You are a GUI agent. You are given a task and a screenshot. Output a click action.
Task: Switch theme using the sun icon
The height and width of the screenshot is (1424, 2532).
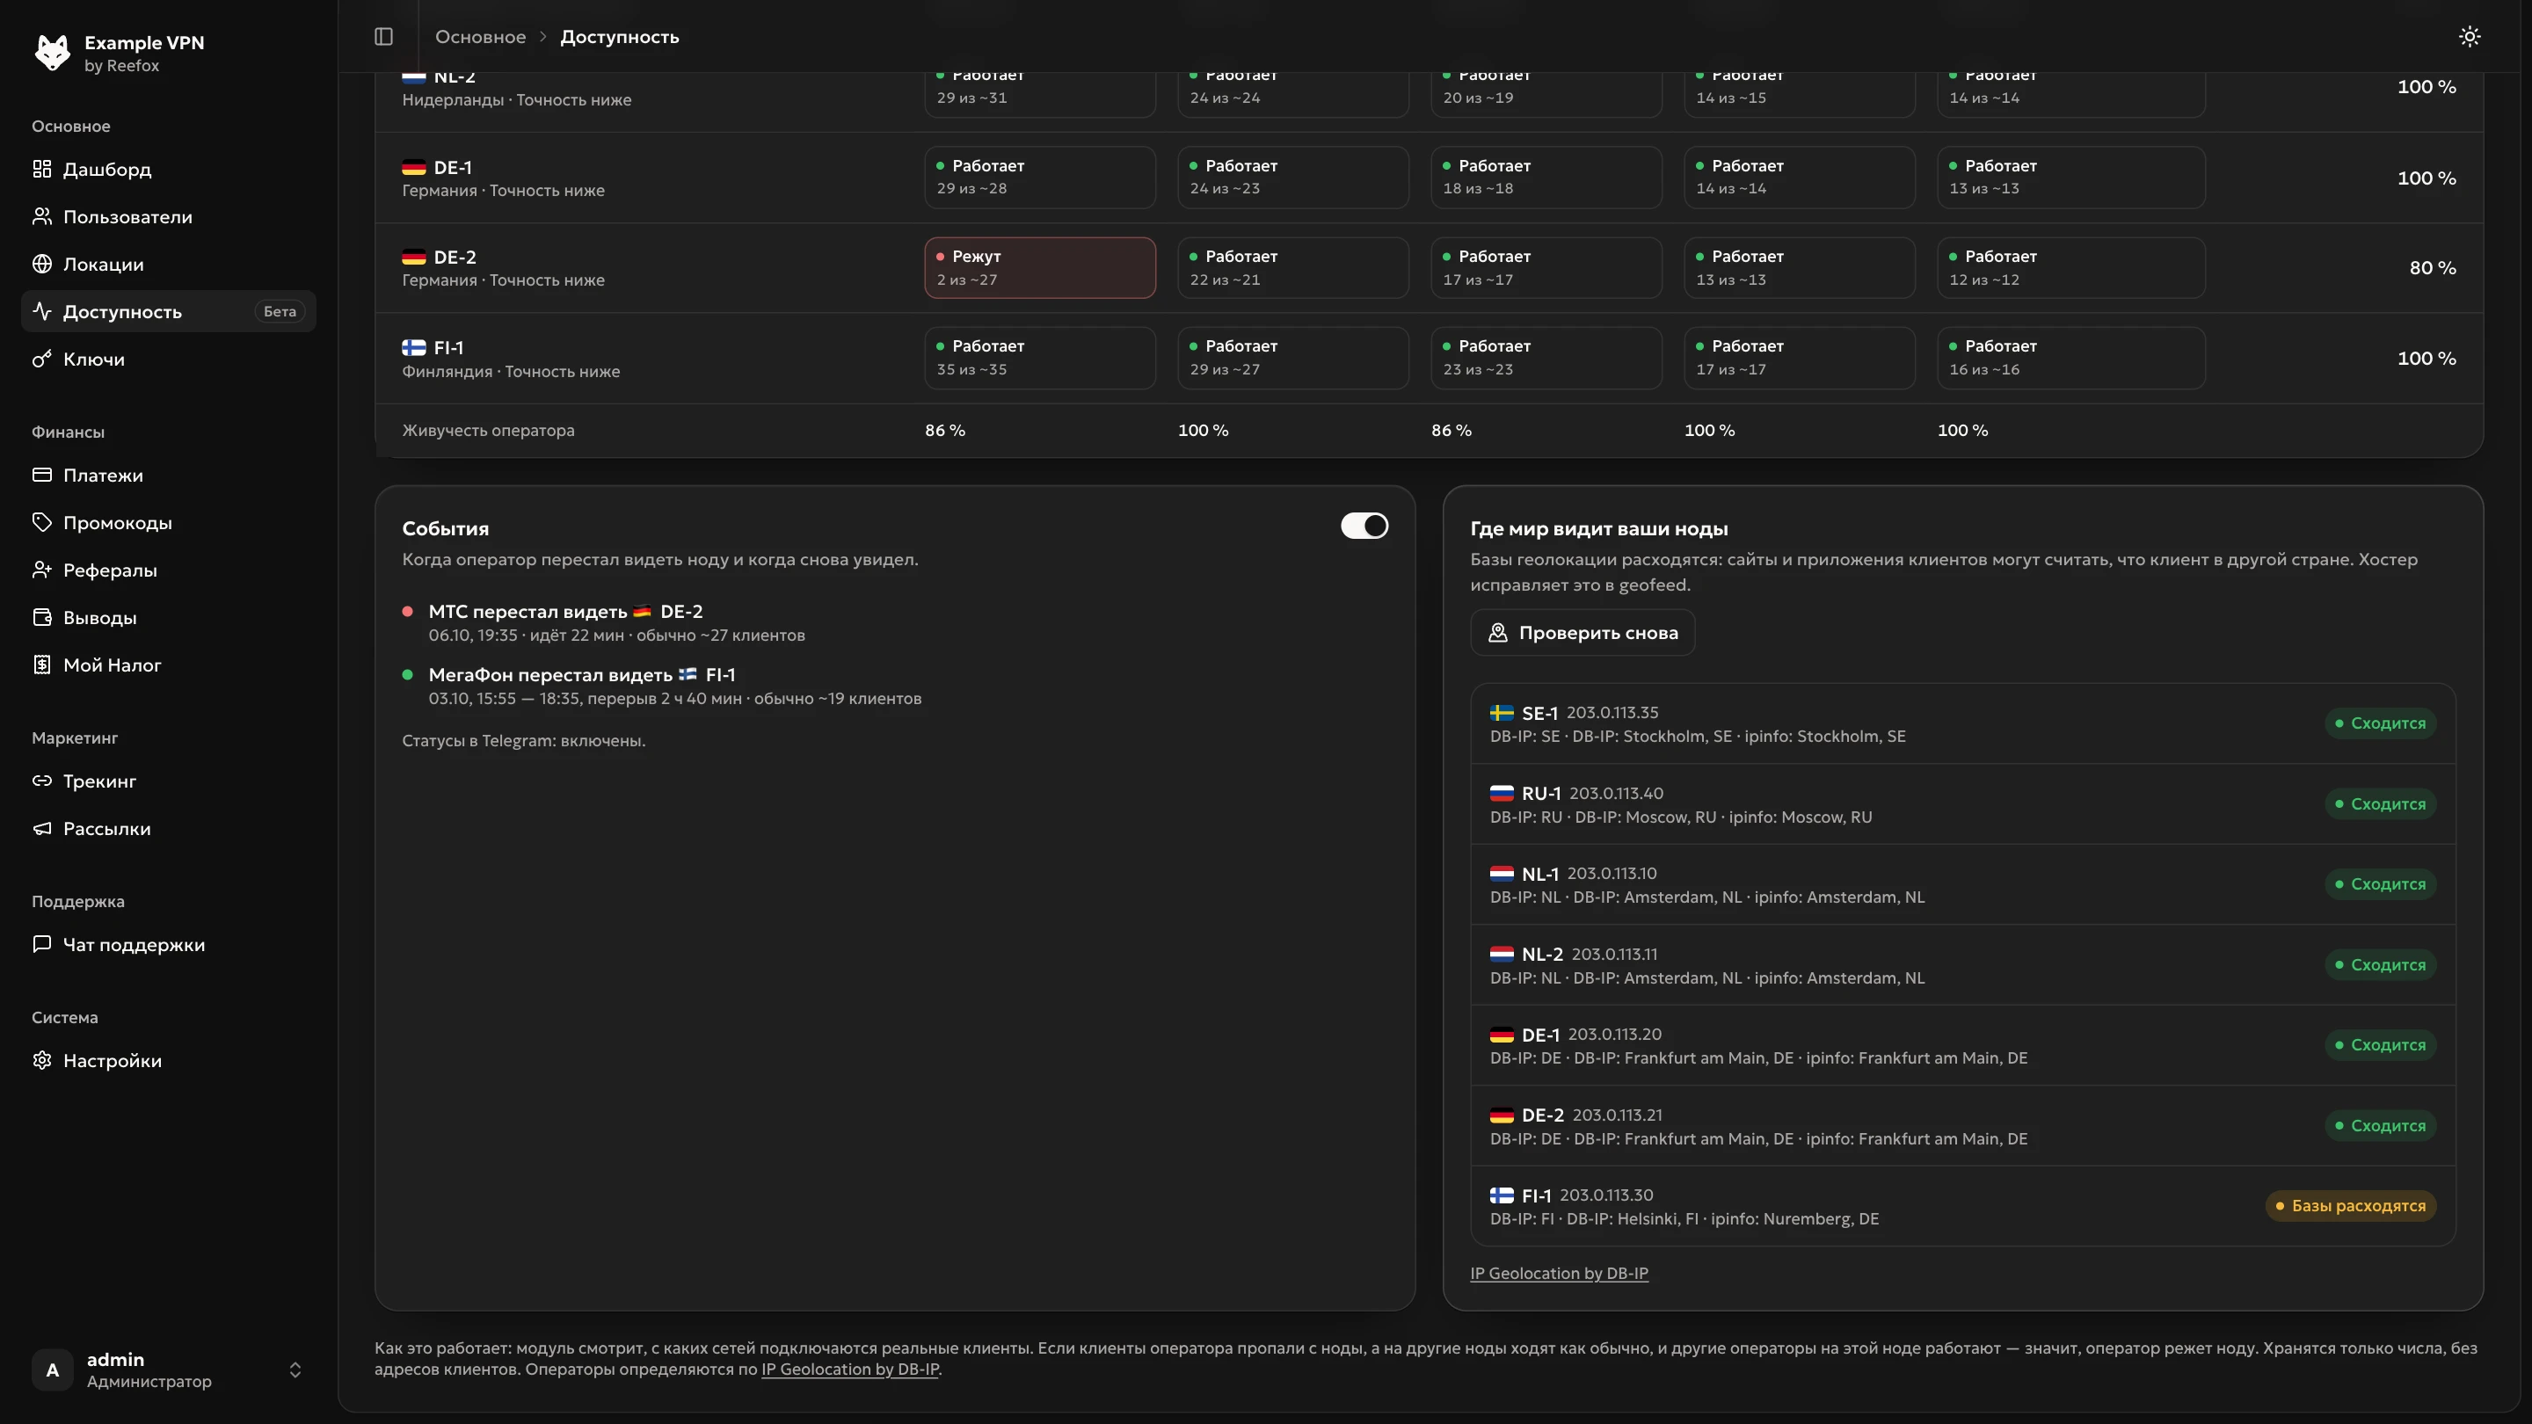pos(2469,36)
